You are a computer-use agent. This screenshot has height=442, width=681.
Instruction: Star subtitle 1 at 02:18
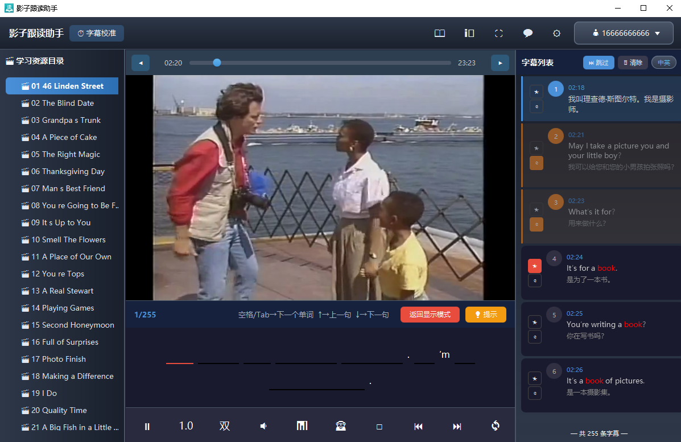click(x=536, y=92)
